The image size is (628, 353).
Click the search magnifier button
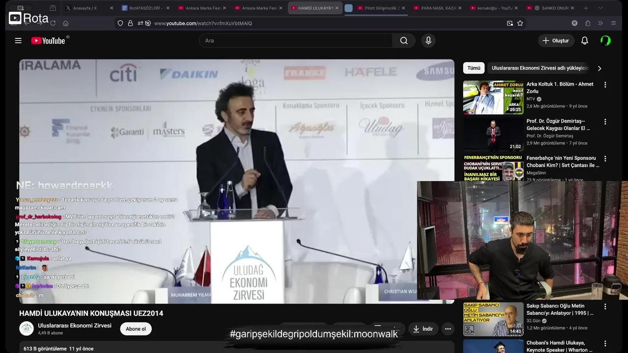(x=404, y=41)
